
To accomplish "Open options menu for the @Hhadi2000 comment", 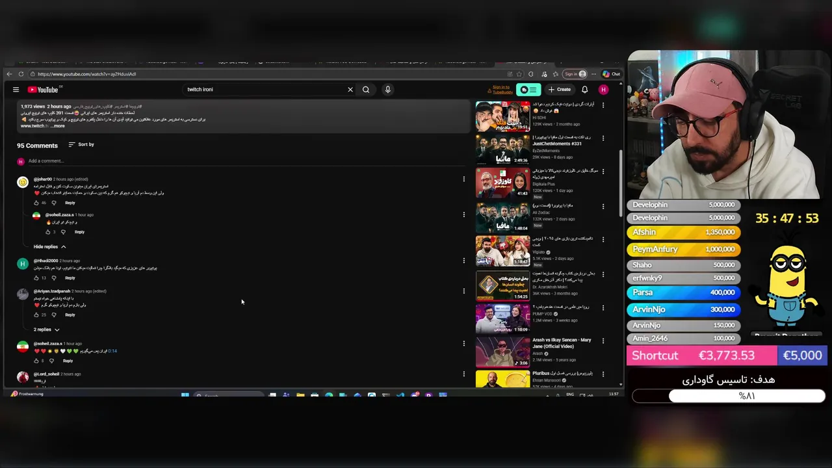I will click(463, 261).
